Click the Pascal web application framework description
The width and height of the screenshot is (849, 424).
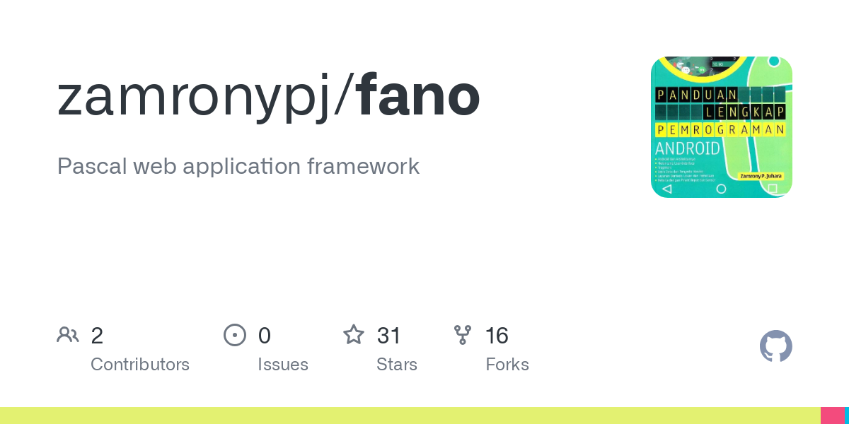point(238,166)
